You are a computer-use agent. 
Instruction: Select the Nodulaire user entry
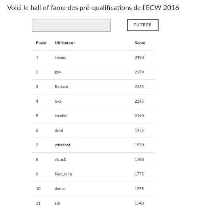tap(63, 174)
